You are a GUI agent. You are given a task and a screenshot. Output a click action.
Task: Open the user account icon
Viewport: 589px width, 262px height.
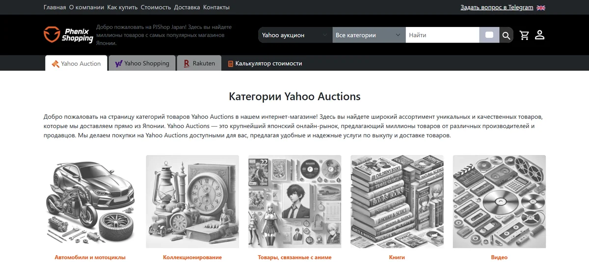(539, 35)
